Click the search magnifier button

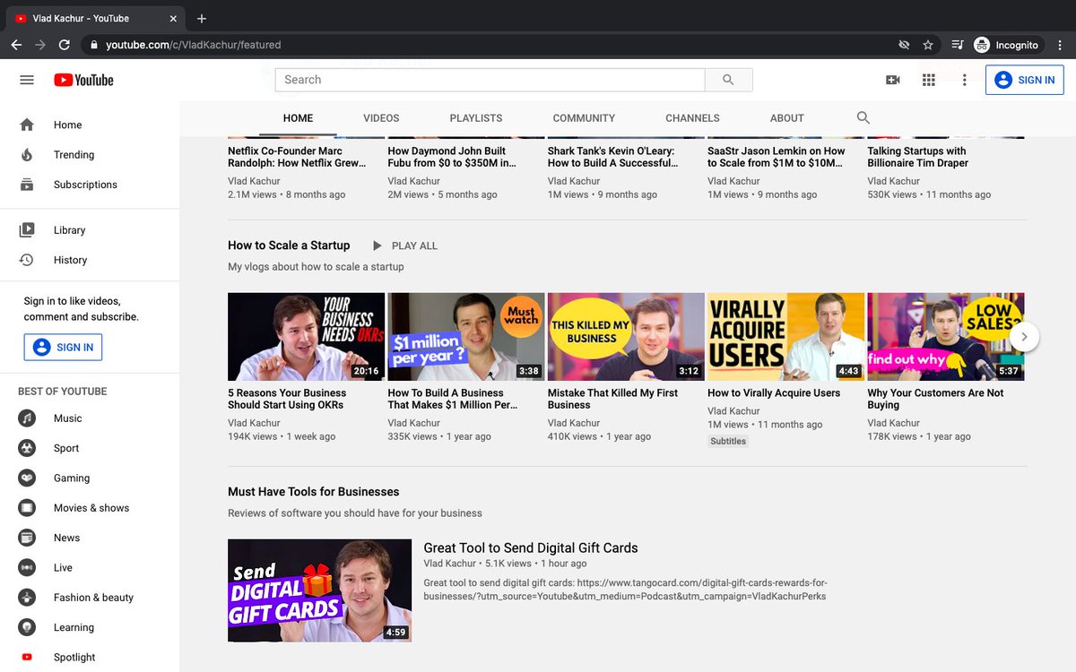click(x=728, y=80)
